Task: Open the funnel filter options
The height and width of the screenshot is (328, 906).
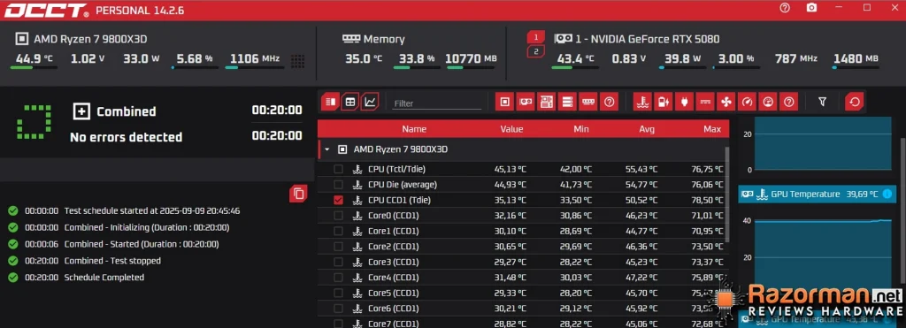Action: 822,102
